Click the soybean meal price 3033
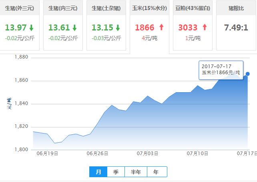The width and height of the screenshot is (257, 182). point(188,27)
